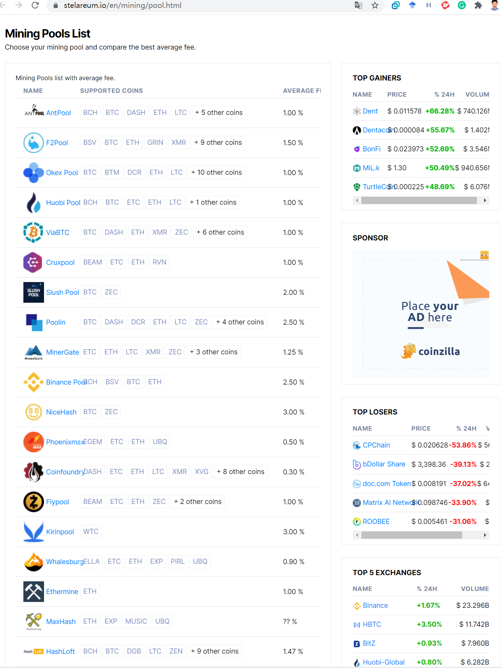
Task: Click Top Losers horizontal scrollbar thumb
Action: 412,535
